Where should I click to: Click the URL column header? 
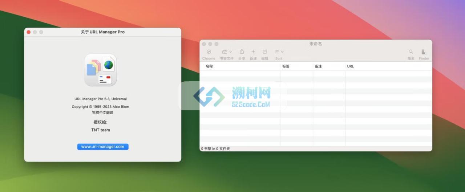[x=351, y=66]
